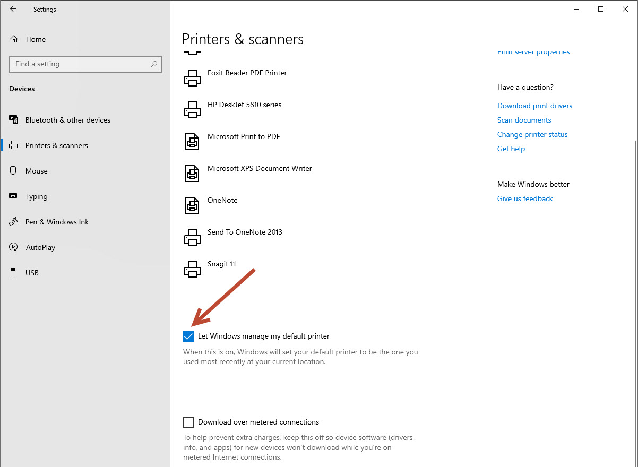
Task: Click the Get help link
Action: tap(511, 149)
